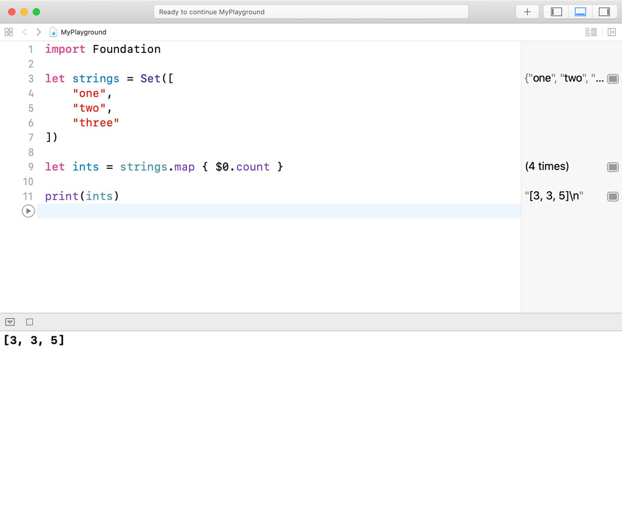Click the "one" string literal
This screenshot has width=622, height=521.
pos(89,94)
